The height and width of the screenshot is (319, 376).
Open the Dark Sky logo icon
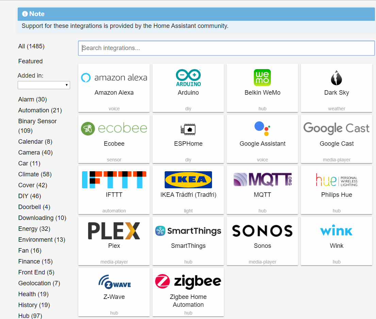coord(337,78)
